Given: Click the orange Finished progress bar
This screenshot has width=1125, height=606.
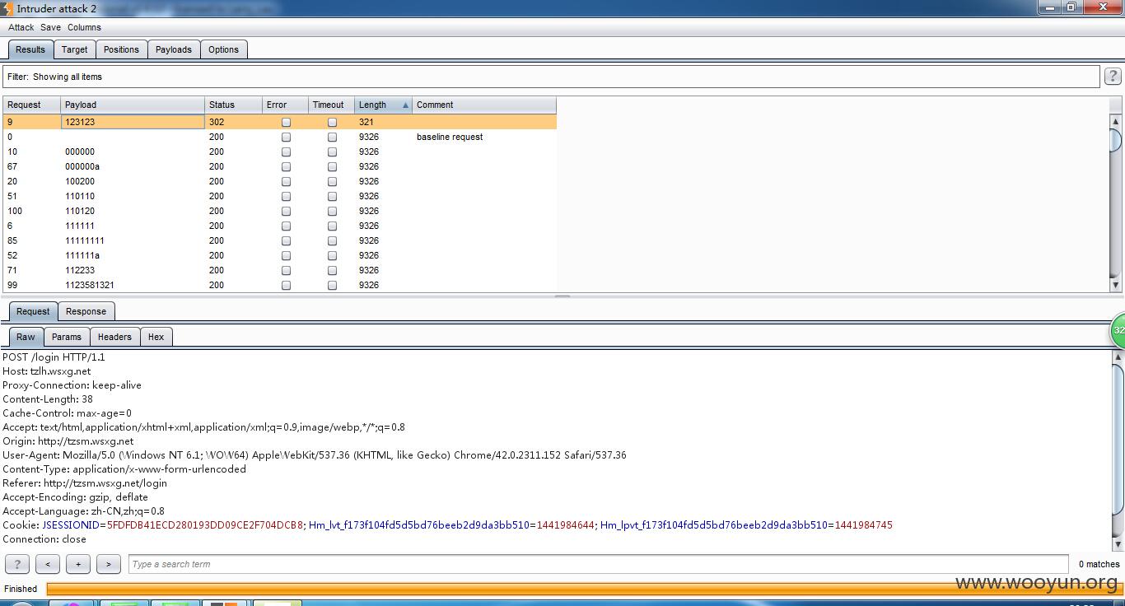Looking at the screenshot, I should pos(583,588).
